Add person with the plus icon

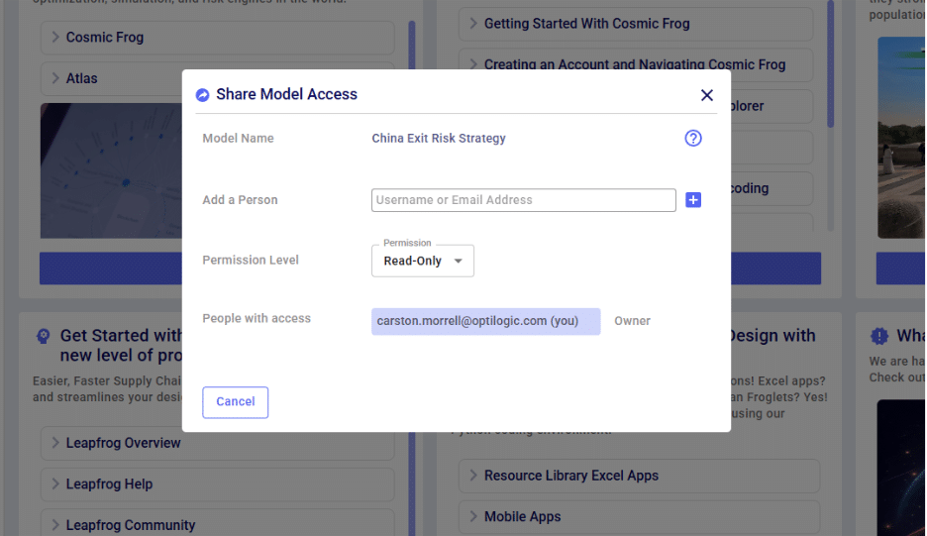pyautogui.click(x=693, y=200)
